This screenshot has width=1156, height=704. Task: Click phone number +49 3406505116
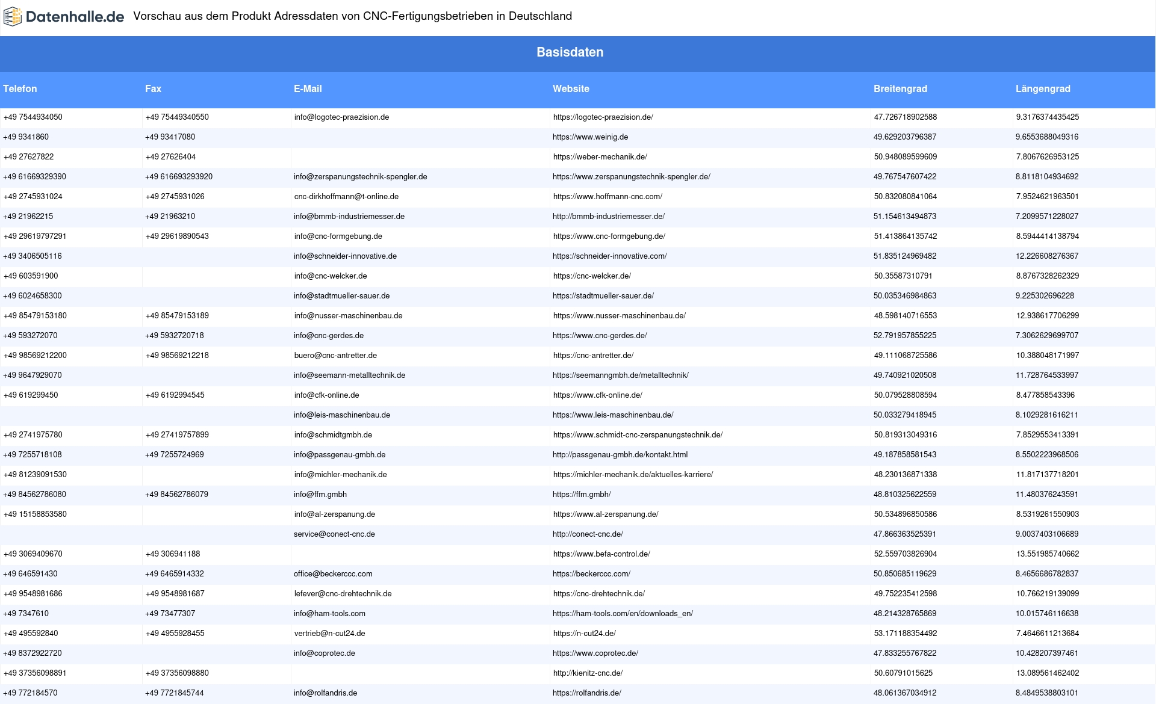click(33, 256)
